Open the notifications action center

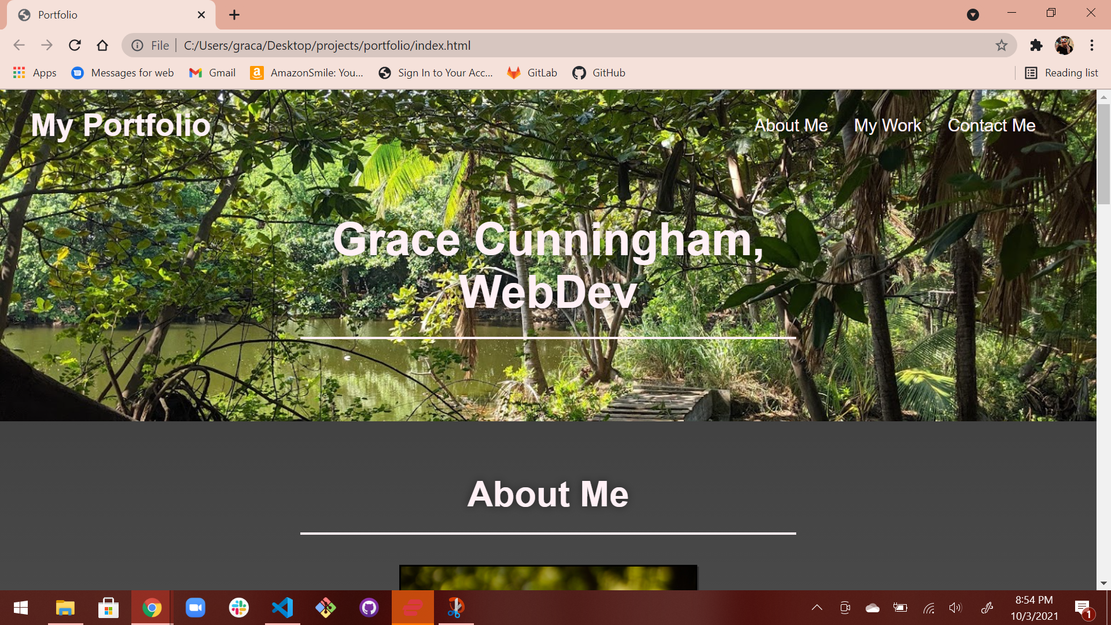tap(1083, 609)
